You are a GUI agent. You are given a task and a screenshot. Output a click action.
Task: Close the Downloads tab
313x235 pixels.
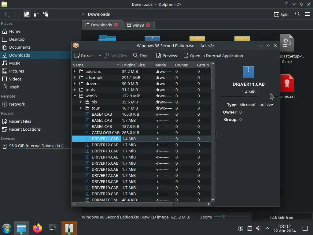tap(116, 25)
